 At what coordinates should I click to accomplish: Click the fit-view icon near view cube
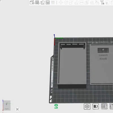(17, 109)
